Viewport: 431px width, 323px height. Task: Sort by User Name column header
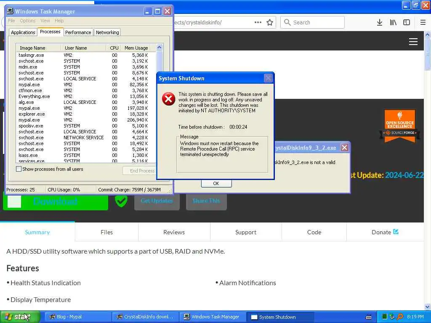83,48
